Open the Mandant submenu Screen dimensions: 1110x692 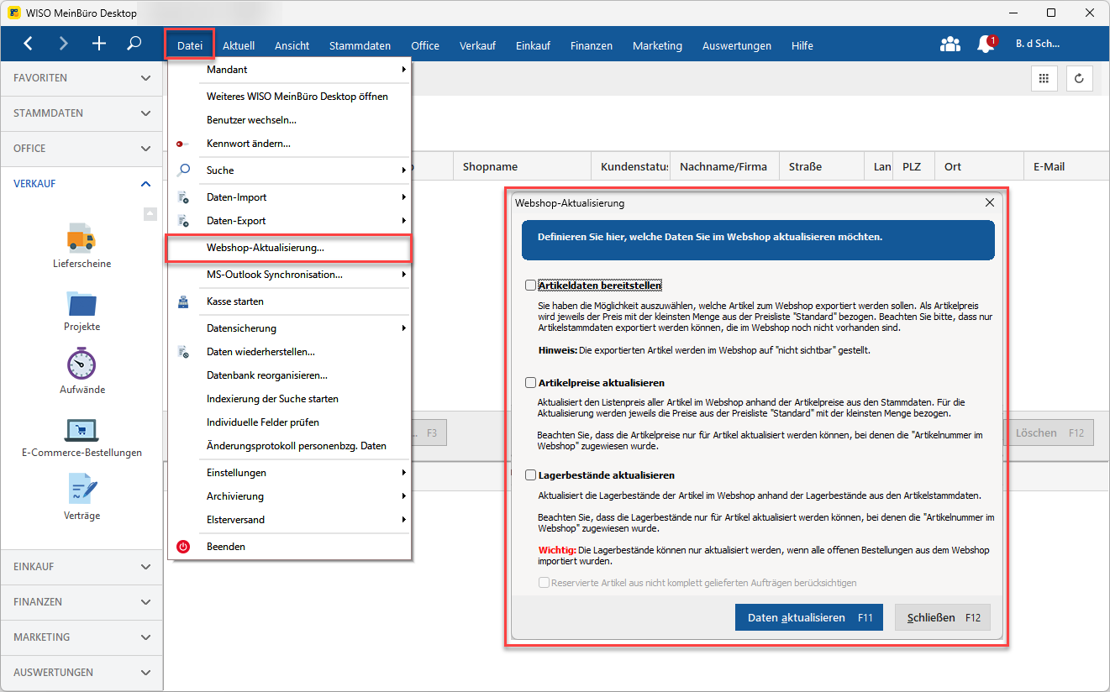(289, 70)
